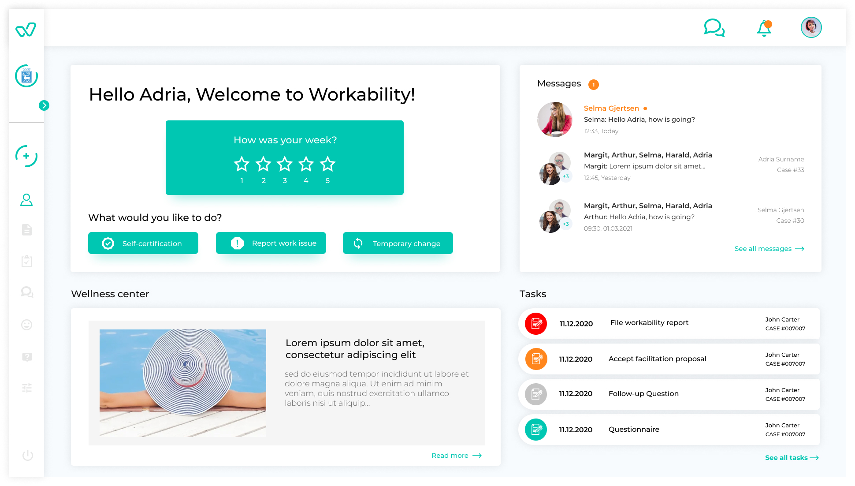Open the profile person icon in sidebar
This screenshot has height=486, width=855.
26,200
